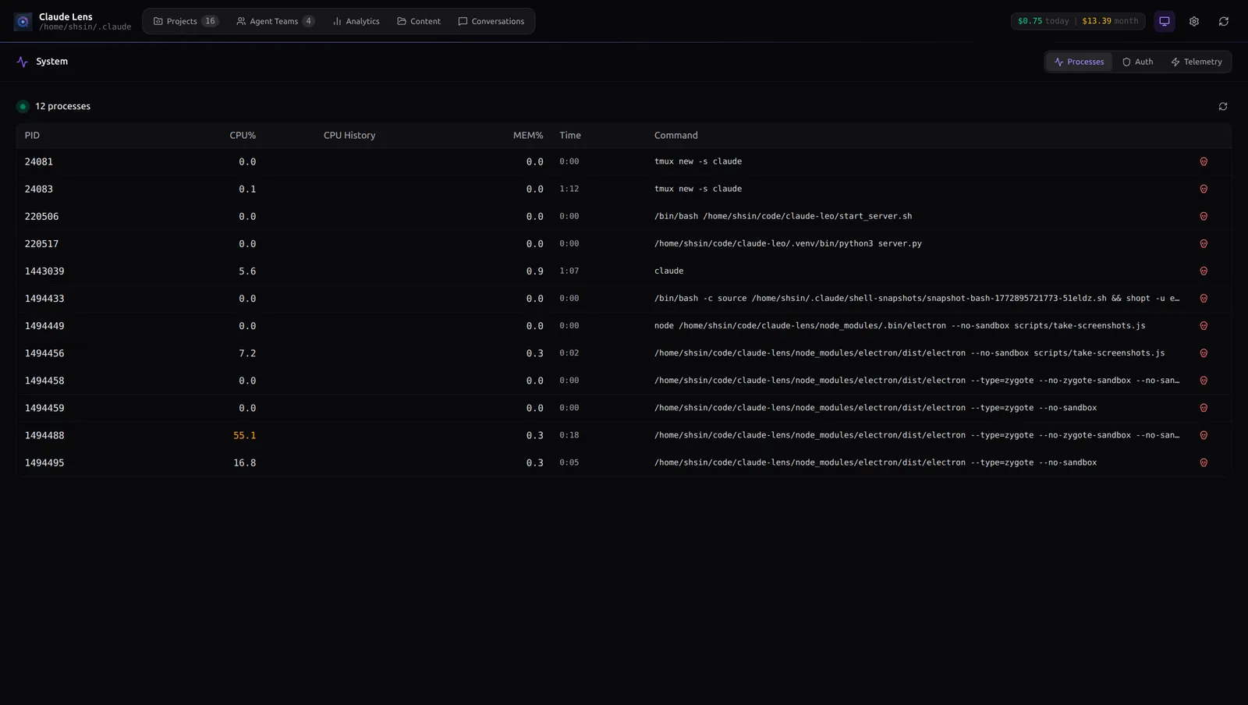Kill process 24081 using its shield icon
Viewport: 1248px width, 705px height.
(1203, 162)
